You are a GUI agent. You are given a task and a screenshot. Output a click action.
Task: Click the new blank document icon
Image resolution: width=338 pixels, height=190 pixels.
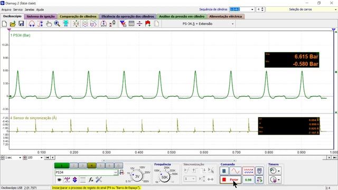[4, 24]
